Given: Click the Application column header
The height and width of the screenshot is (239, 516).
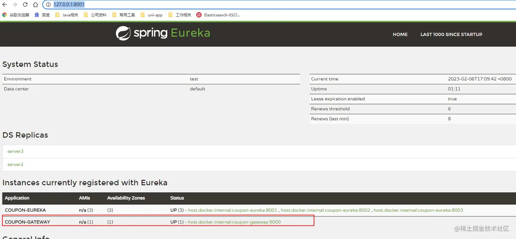Looking at the screenshot, I should pyautogui.click(x=17, y=198).
